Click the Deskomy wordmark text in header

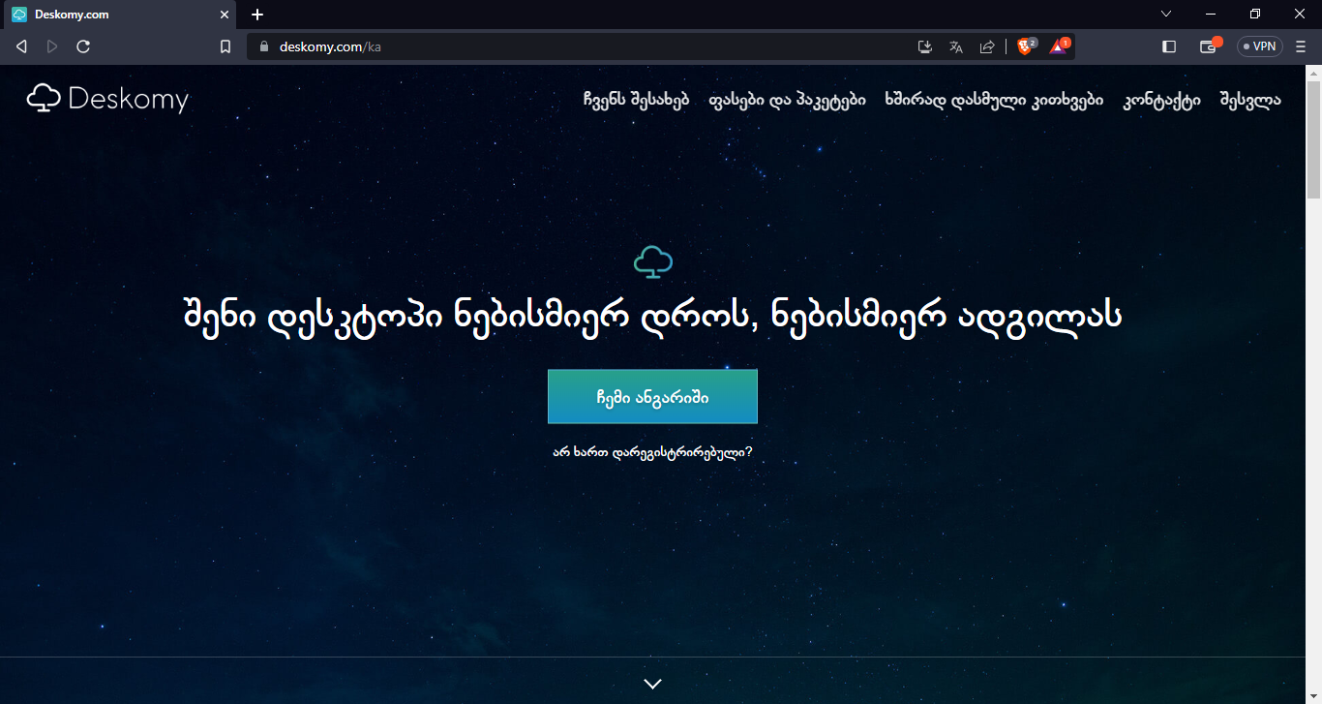coord(129,100)
